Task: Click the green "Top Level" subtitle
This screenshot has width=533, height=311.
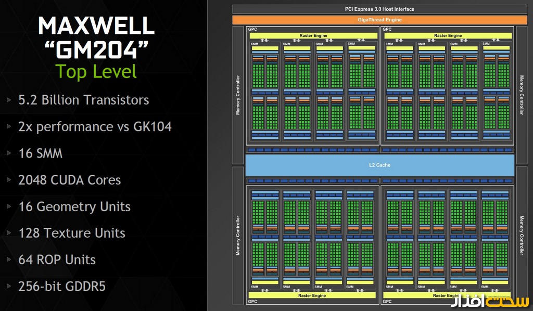Action: [x=96, y=72]
